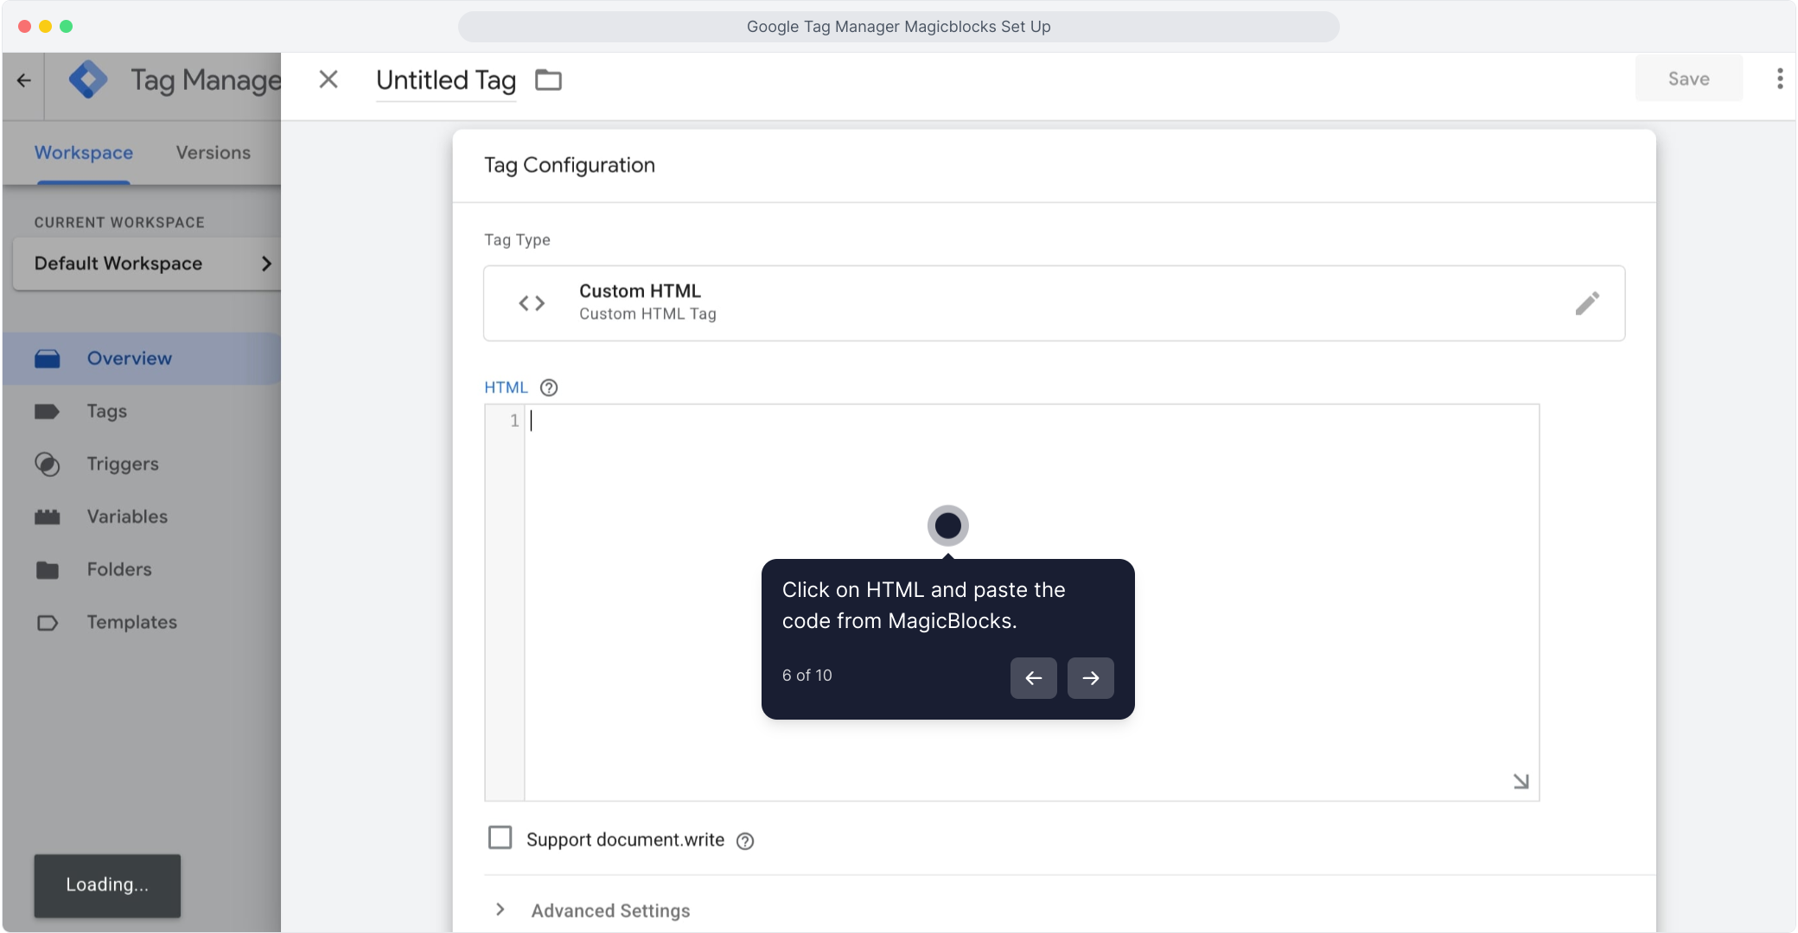This screenshot has width=1798, height=933.
Task: Click the pencil edit icon for tag type
Action: pos(1587,303)
